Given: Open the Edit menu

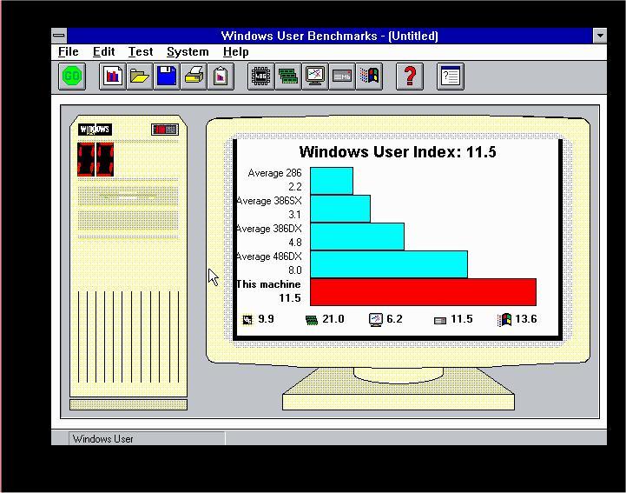Looking at the screenshot, I should pyautogui.click(x=104, y=52).
